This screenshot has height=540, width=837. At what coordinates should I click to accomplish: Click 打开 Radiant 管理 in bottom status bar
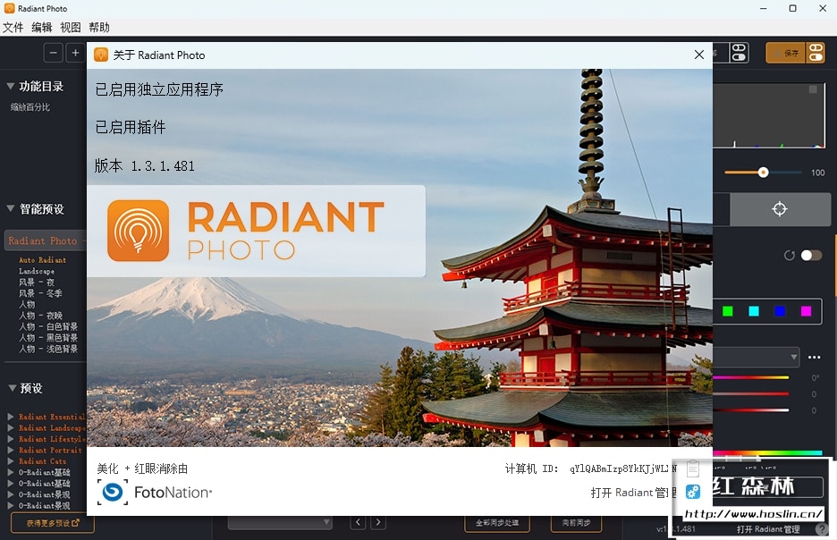pos(768,529)
